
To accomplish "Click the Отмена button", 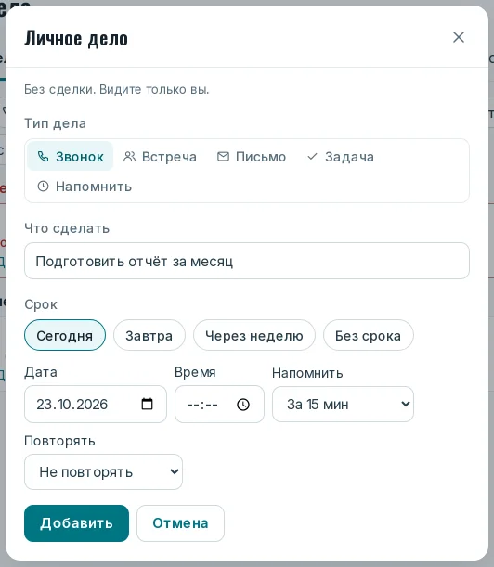I will click(x=180, y=523).
